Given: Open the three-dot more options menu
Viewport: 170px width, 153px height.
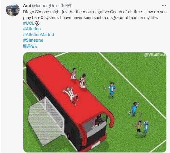Looking at the screenshot, I should 164,6.
